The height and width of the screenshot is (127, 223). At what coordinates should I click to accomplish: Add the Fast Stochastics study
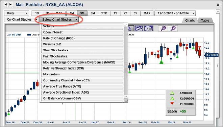click(x=82, y=56)
